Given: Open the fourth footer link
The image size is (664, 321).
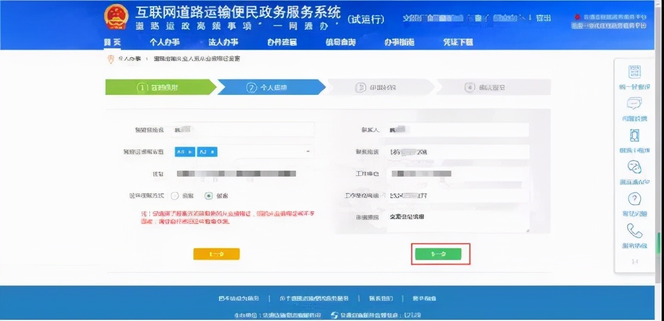Looking at the screenshot, I should tap(425, 298).
